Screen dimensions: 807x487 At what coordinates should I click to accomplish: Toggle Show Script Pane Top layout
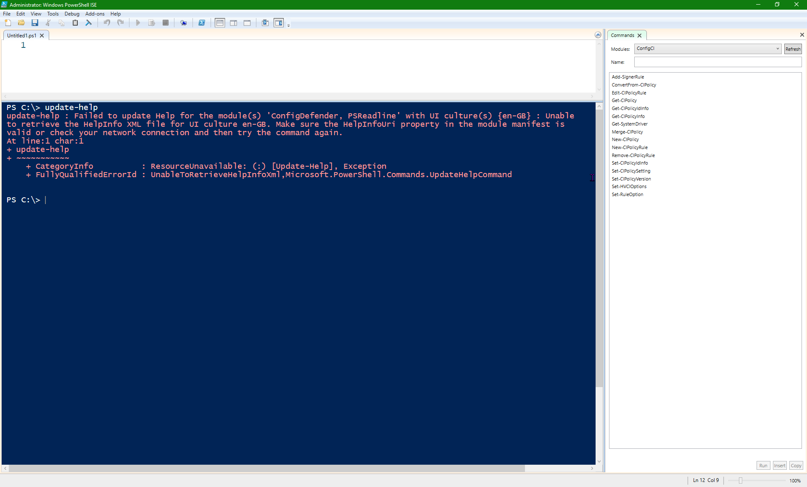tap(220, 23)
